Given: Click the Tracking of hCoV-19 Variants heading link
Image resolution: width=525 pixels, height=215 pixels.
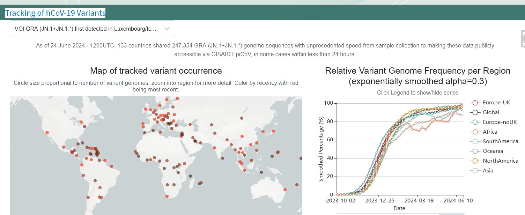Looking at the screenshot, I should tap(55, 14).
